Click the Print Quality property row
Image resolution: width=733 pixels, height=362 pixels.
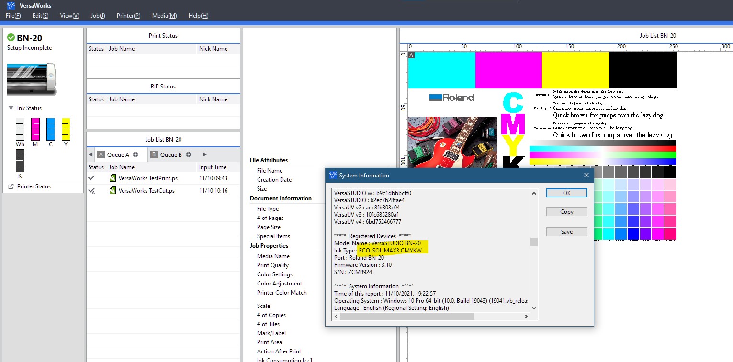273,265
